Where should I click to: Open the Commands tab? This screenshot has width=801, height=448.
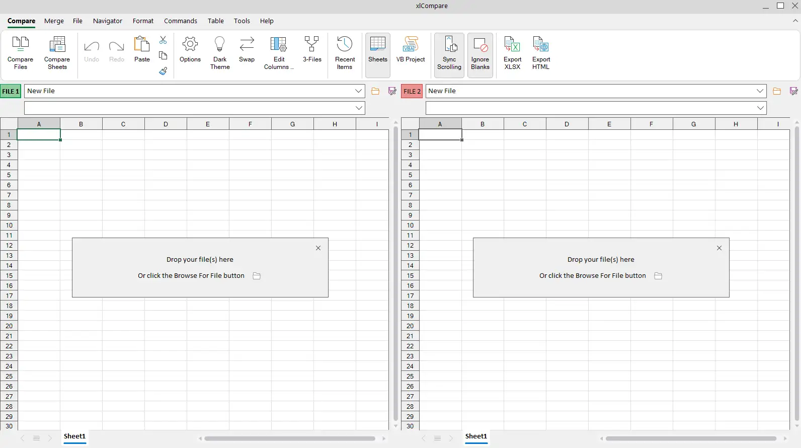(181, 21)
